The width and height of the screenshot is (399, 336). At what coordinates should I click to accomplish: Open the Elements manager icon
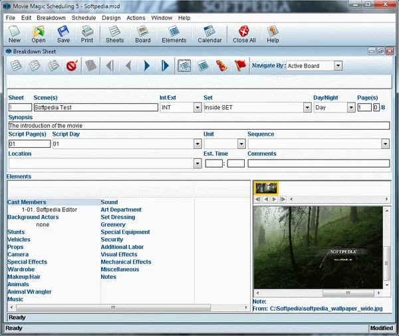tap(174, 34)
